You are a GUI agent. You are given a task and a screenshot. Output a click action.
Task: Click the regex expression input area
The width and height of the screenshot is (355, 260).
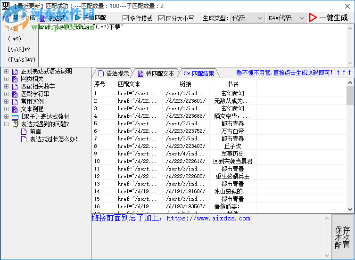(x=192, y=45)
